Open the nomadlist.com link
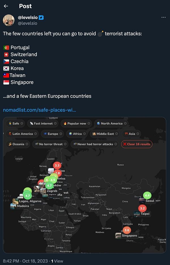This screenshot has width=170, height=265. 39,110
